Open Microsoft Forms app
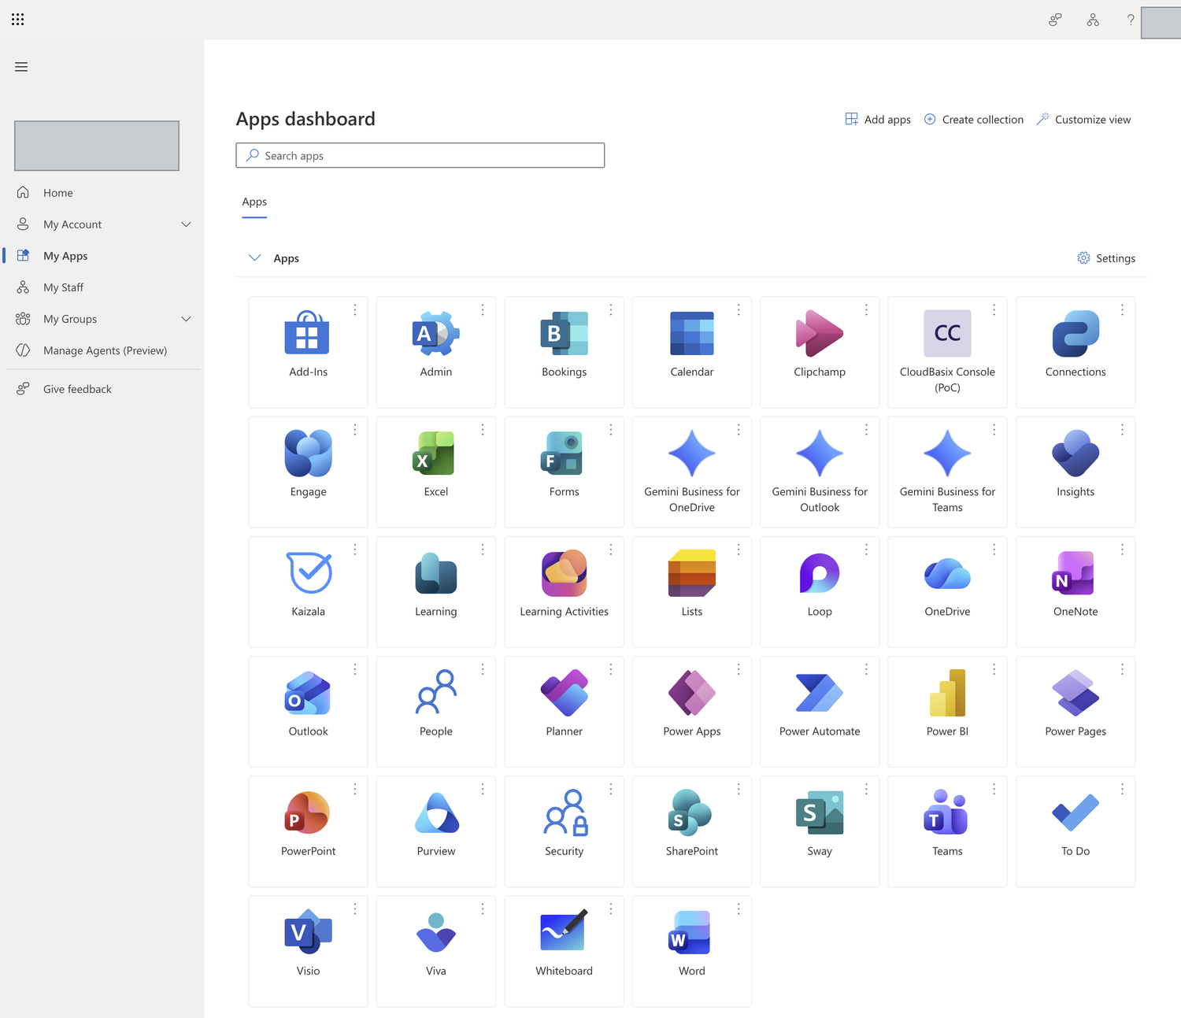Image resolution: width=1181 pixels, height=1018 pixels. tap(564, 472)
